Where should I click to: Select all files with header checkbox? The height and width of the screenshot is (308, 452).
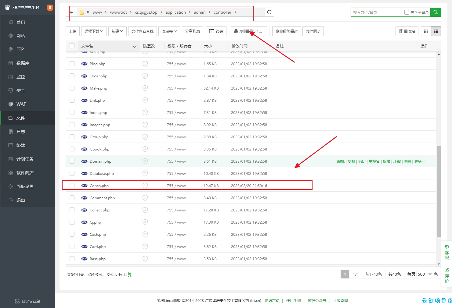(72, 46)
